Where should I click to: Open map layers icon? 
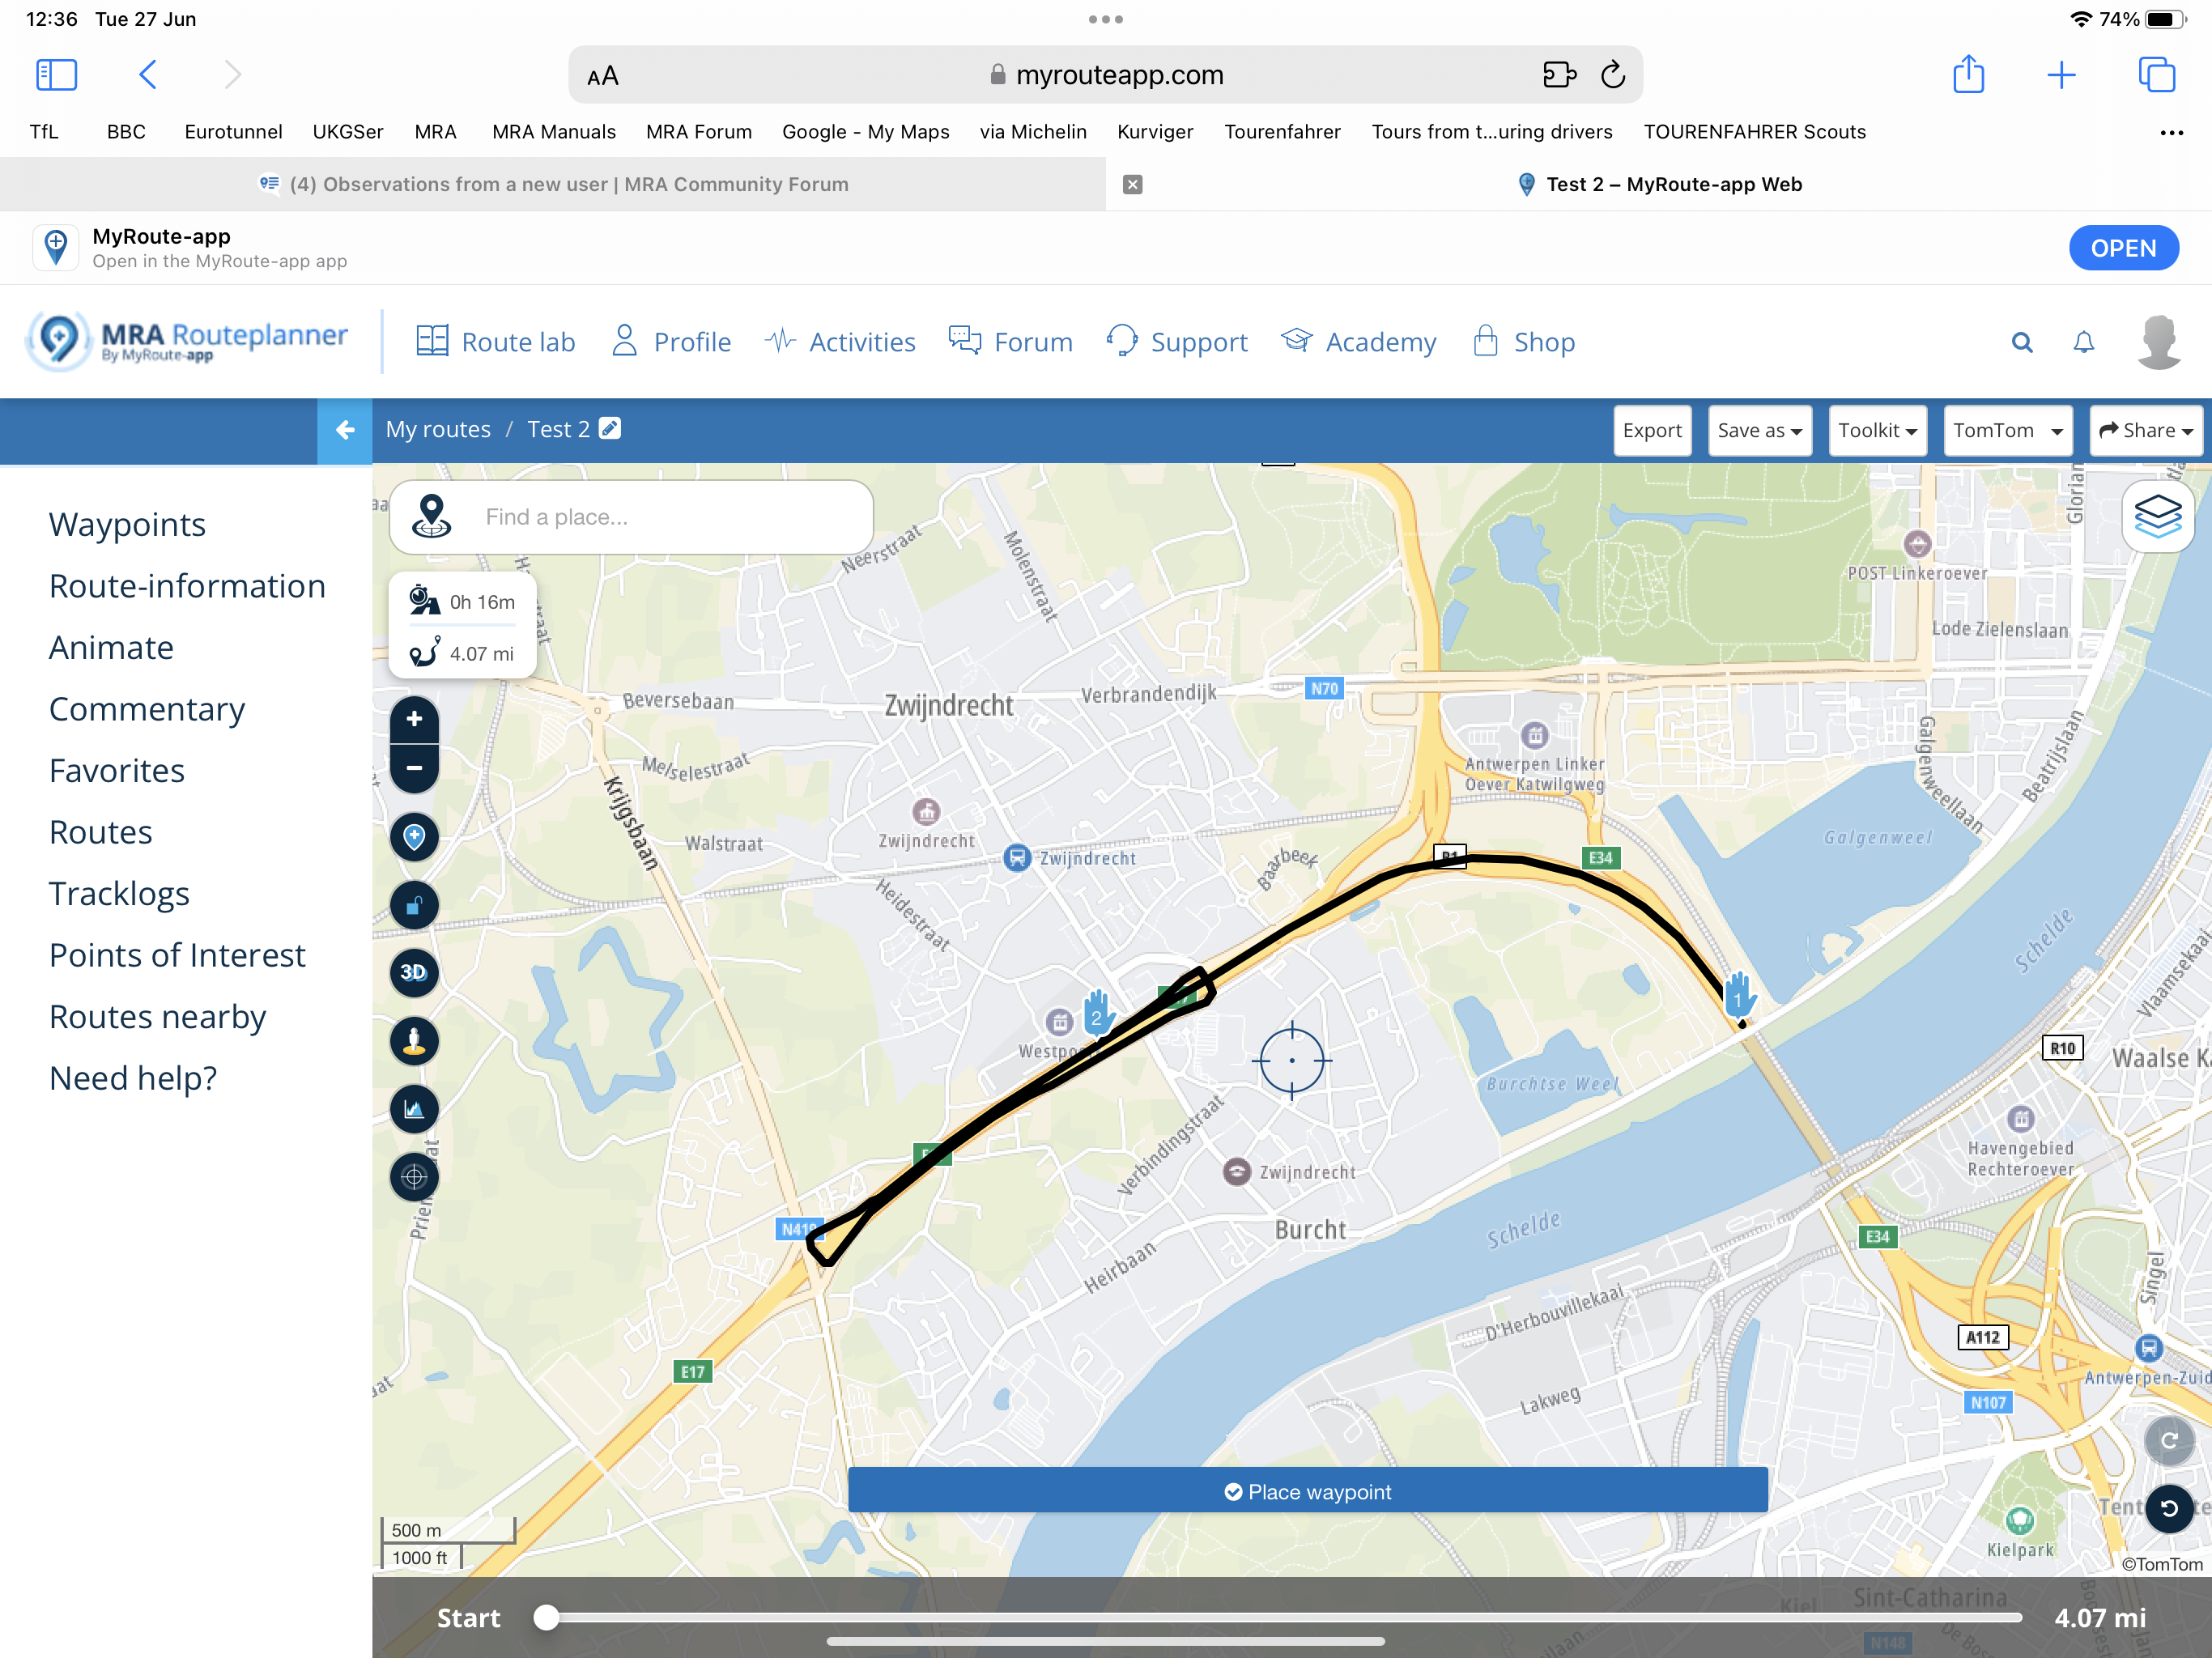pos(2158,516)
